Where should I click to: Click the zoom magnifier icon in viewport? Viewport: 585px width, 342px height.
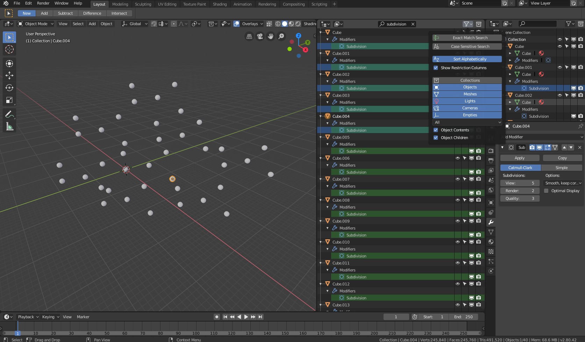281,36
